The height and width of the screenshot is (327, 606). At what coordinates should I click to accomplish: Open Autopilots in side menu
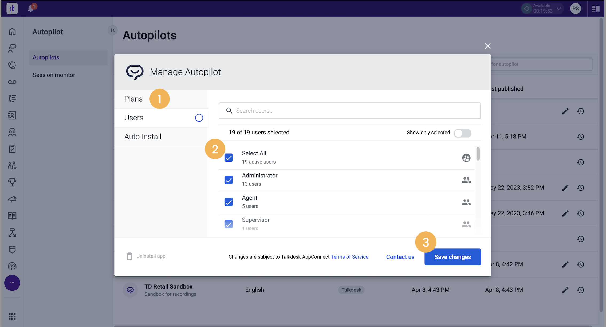(x=68, y=57)
